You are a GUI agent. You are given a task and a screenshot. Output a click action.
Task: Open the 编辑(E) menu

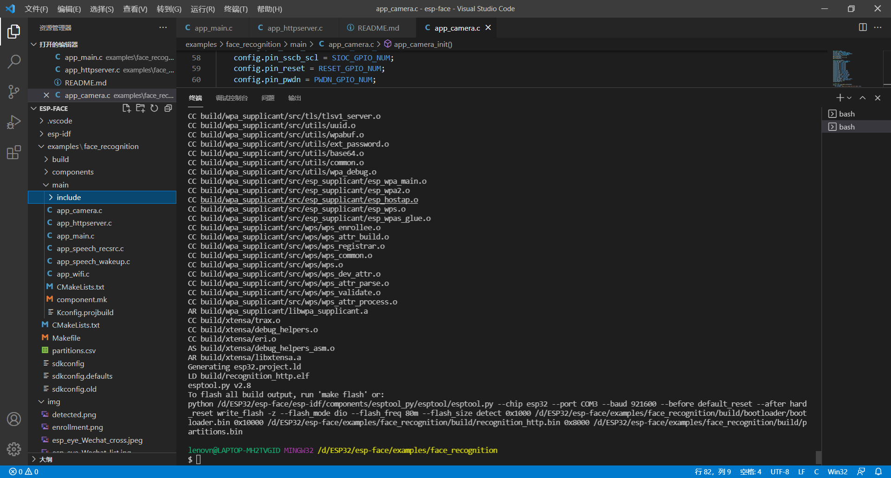click(x=69, y=9)
